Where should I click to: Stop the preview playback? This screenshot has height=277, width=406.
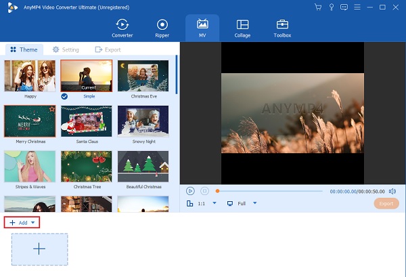[x=204, y=191]
